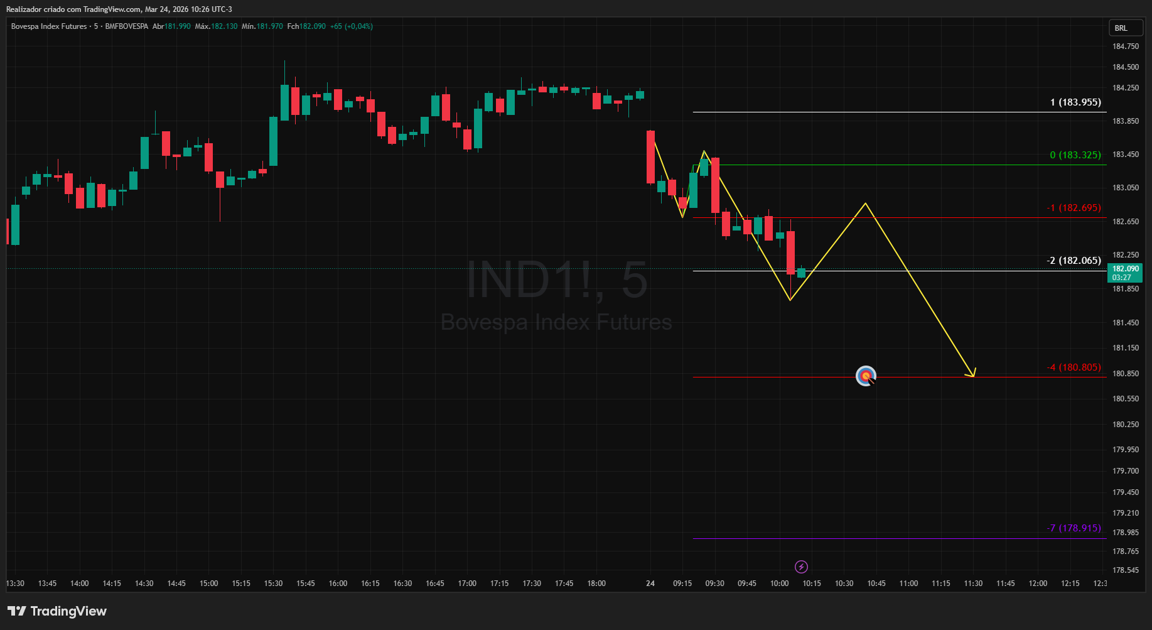Click the 178.545 price axis label
The width and height of the screenshot is (1152, 630).
tap(1126, 570)
